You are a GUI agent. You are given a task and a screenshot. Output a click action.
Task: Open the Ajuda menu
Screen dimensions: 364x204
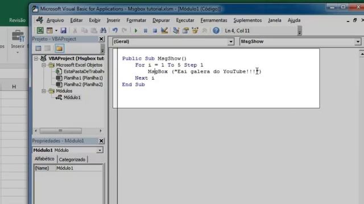click(294, 20)
